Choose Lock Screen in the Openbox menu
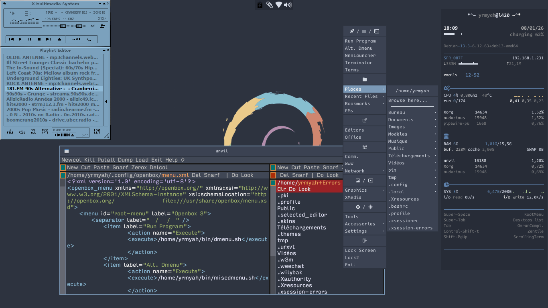The width and height of the screenshot is (548, 308). tap(360, 250)
